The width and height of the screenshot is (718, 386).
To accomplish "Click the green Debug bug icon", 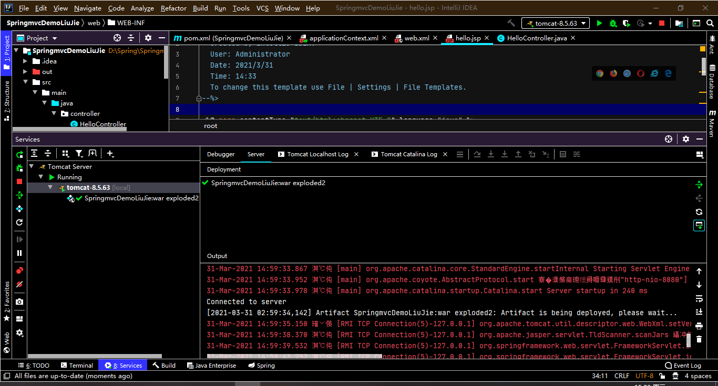I will [613, 23].
